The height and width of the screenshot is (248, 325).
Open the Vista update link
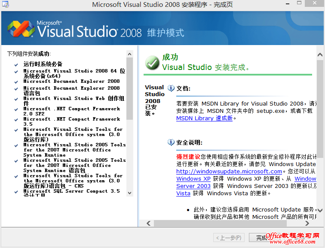182,194
